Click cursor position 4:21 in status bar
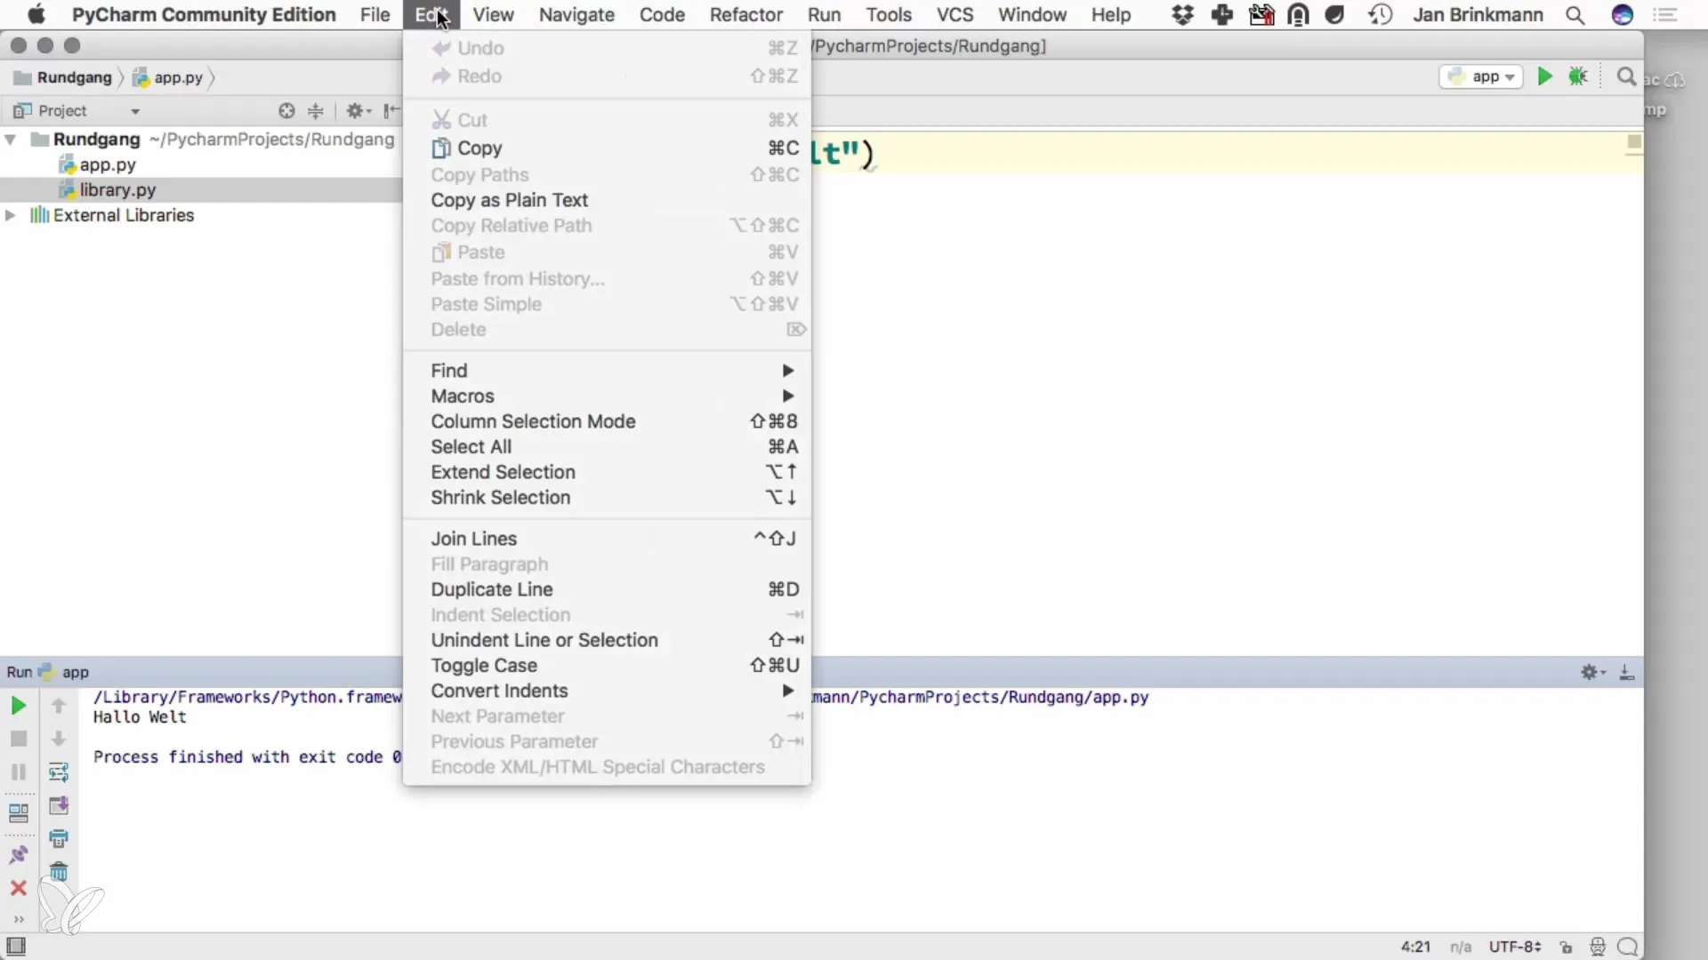Screen dimensions: 1708x960 (1415, 948)
